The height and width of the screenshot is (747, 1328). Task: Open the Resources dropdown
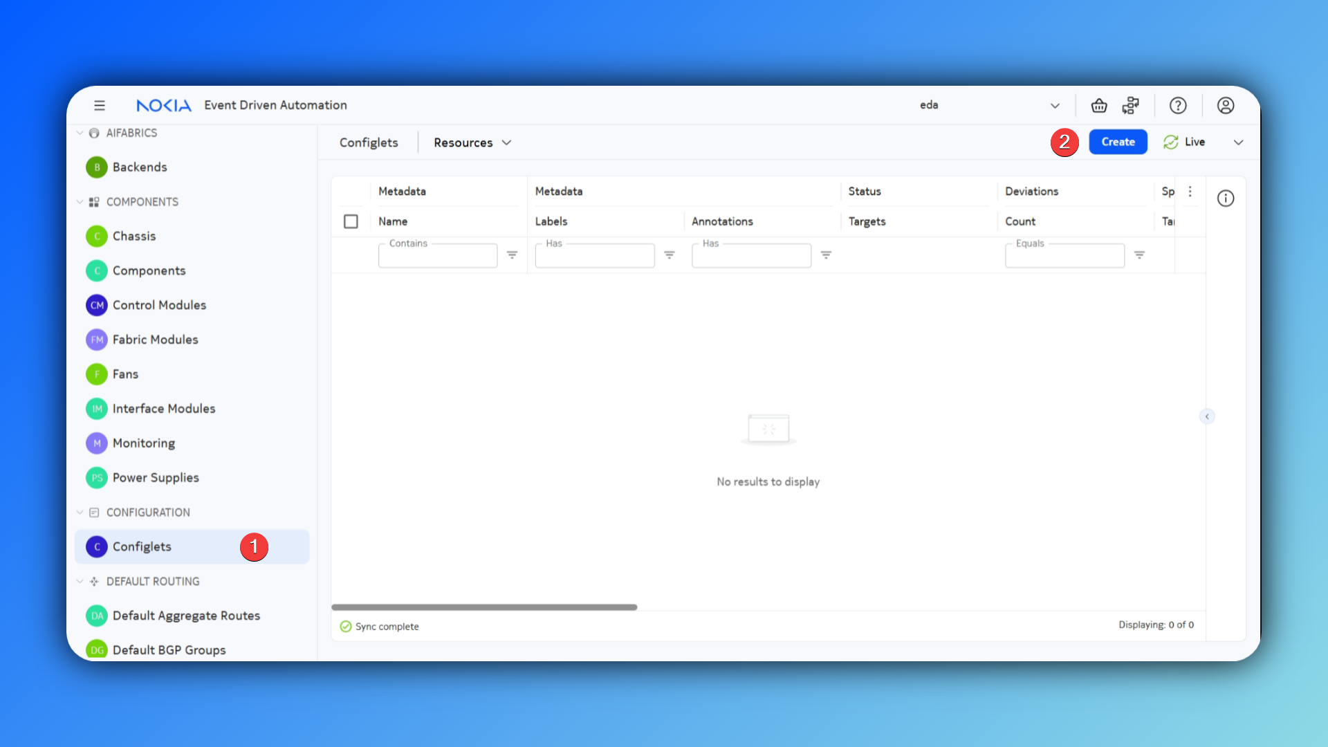coord(472,142)
